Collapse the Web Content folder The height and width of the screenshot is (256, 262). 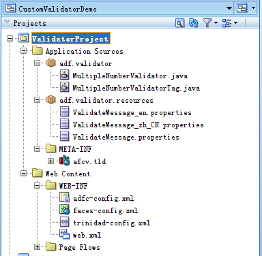[x=23, y=173]
